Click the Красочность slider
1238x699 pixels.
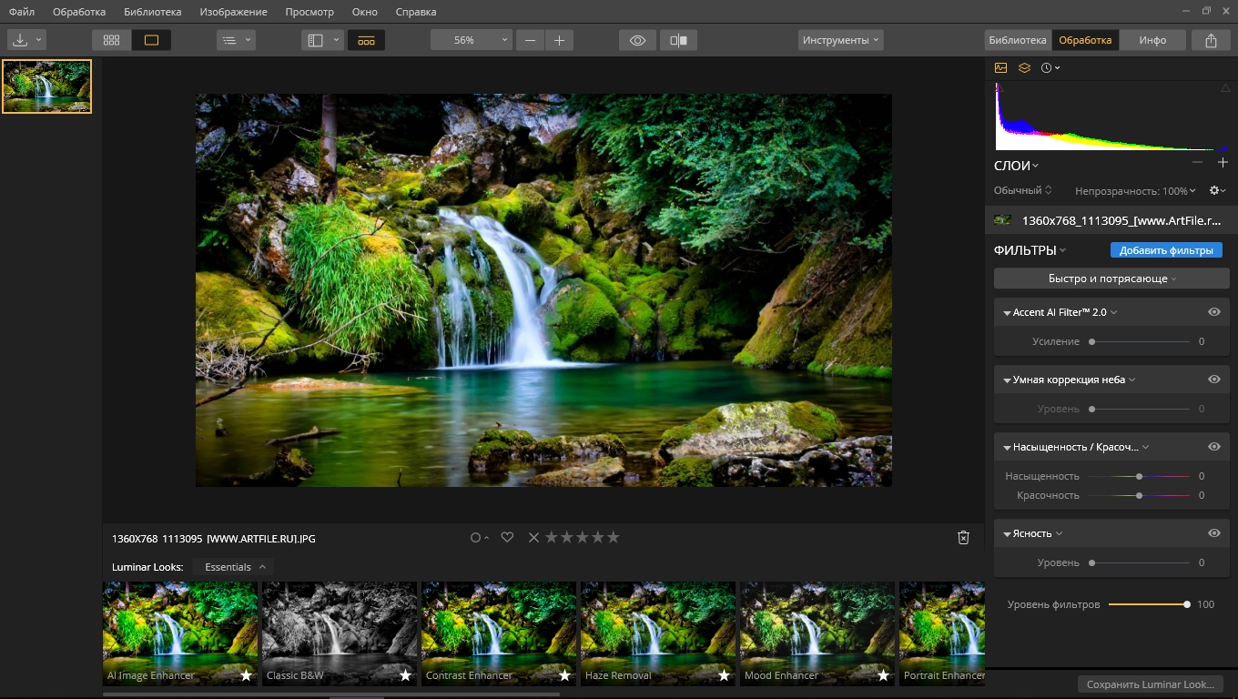pyautogui.click(x=1139, y=495)
